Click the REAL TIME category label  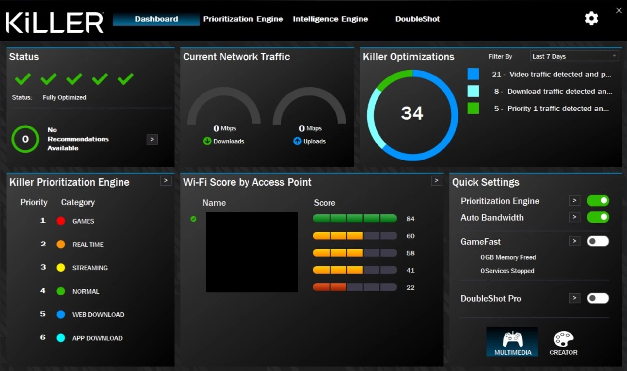(x=88, y=245)
